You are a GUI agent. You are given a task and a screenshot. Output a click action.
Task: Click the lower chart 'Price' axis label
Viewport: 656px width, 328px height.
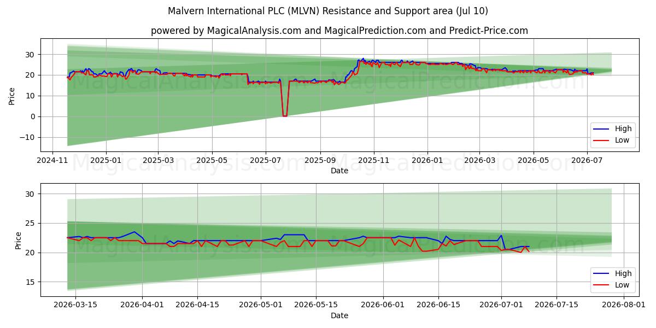click(19, 240)
